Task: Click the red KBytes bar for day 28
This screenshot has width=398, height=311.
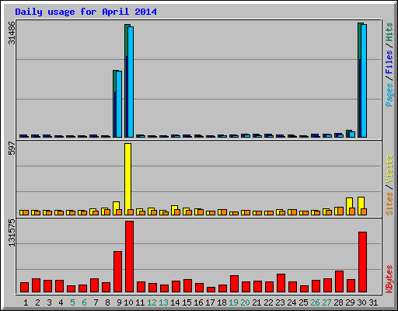Action: (x=339, y=281)
